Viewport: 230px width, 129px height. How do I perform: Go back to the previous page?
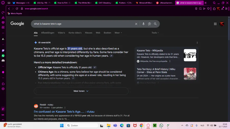[9, 9]
